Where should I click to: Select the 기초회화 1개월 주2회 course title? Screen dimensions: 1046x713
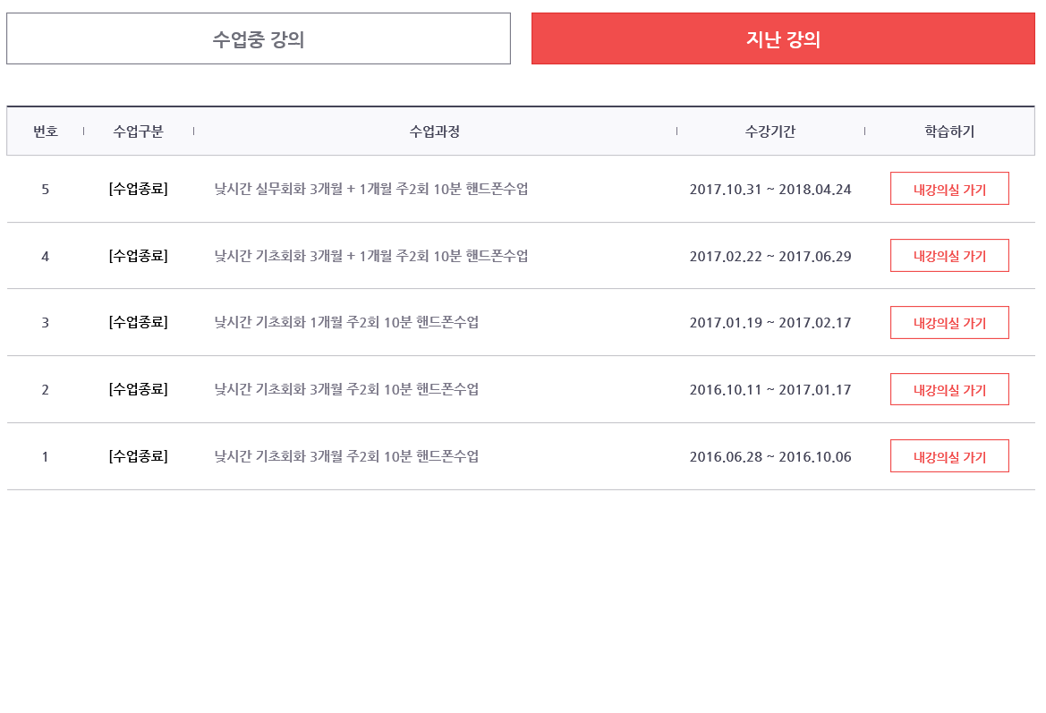tap(346, 323)
